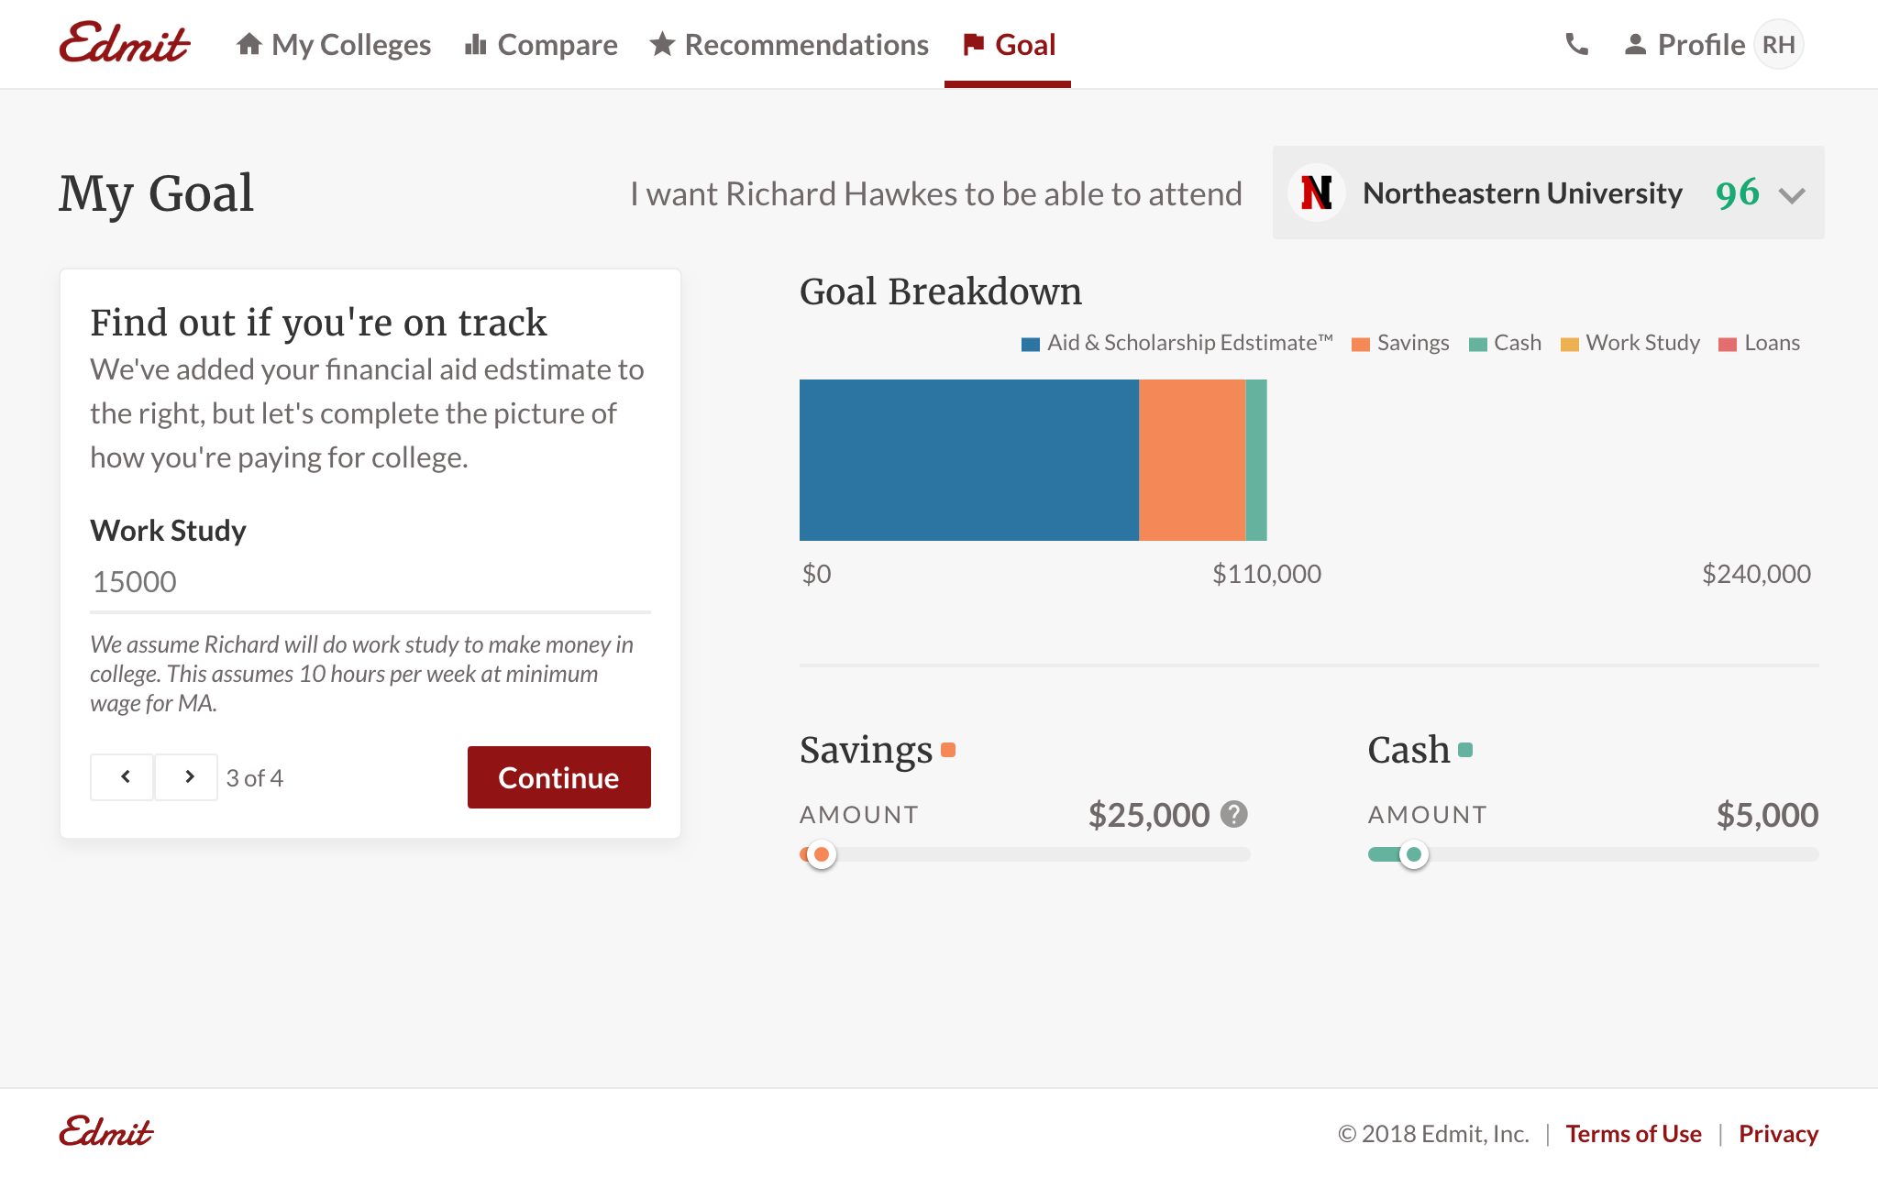This screenshot has height=1177, width=1878.
Task: Click the Cash amount slider handle
Action: click(x=1414, y=854)
